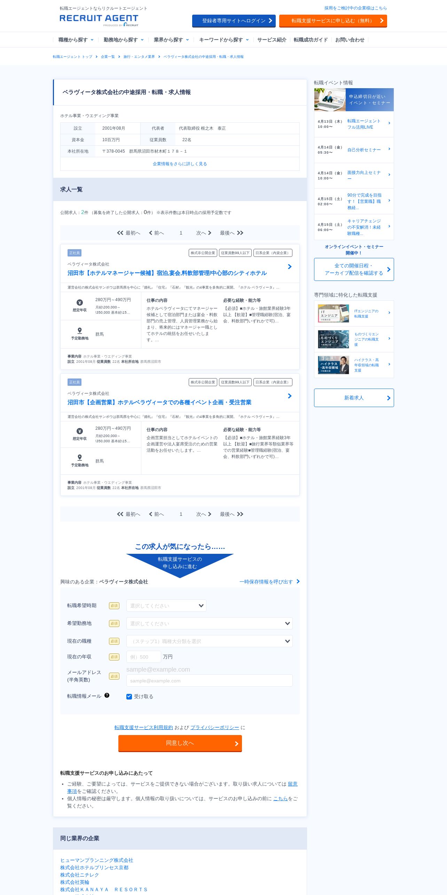Click 株式会社英輪 link
The height and width of the screenshot is (895, 447).
point(75,882)
